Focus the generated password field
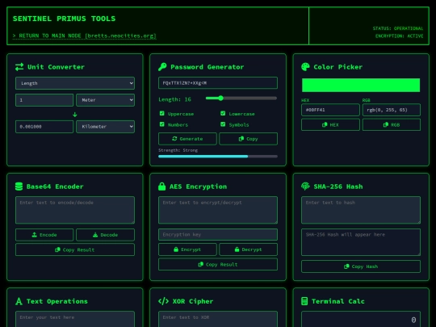Image resolution: width=436 pixels, height=327 pixels. [218, 83]
